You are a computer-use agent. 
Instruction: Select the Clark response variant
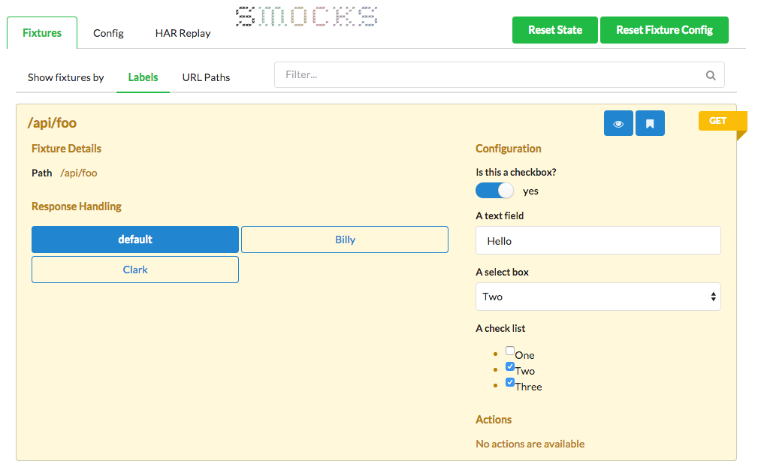point(135,270)
